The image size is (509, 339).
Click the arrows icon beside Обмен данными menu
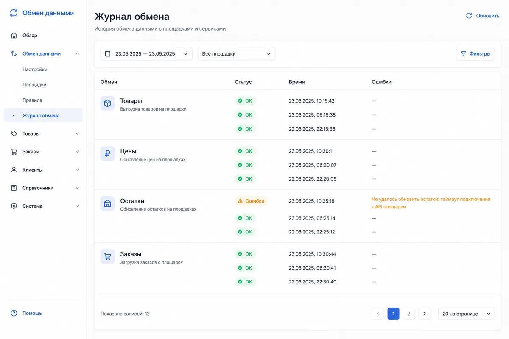(x=14, y=54)
